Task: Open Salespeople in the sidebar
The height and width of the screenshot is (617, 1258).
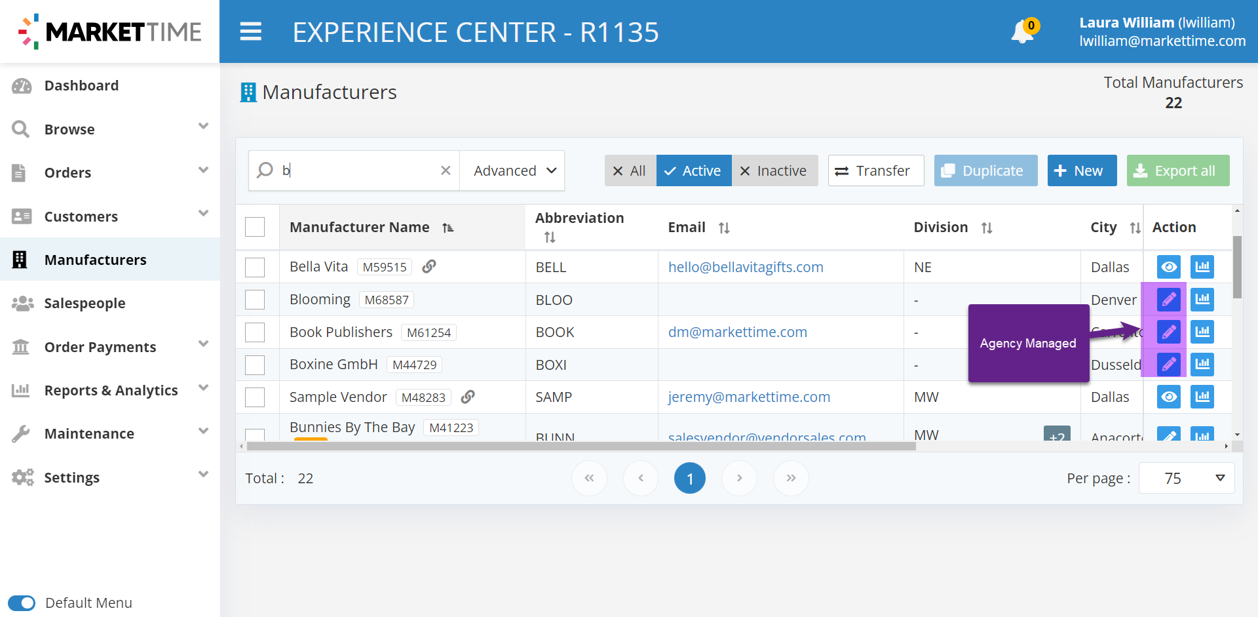Action: pyautogui.click(x=85, y=303)
